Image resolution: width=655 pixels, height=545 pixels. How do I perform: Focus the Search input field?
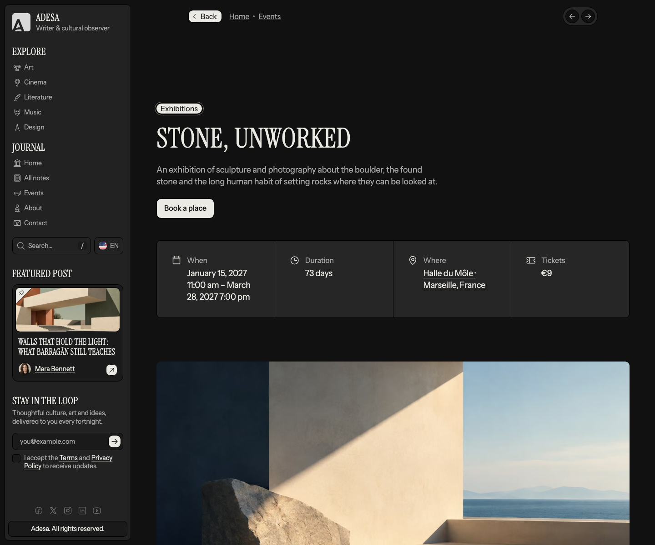point(51,246)
